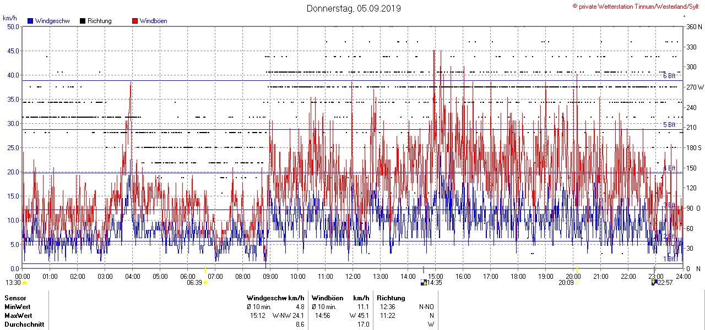Click the max wind speed W-NW 24.1
The height and width of the screenshot is (330, 705).
pyautogui.click(x=288, y=316)
